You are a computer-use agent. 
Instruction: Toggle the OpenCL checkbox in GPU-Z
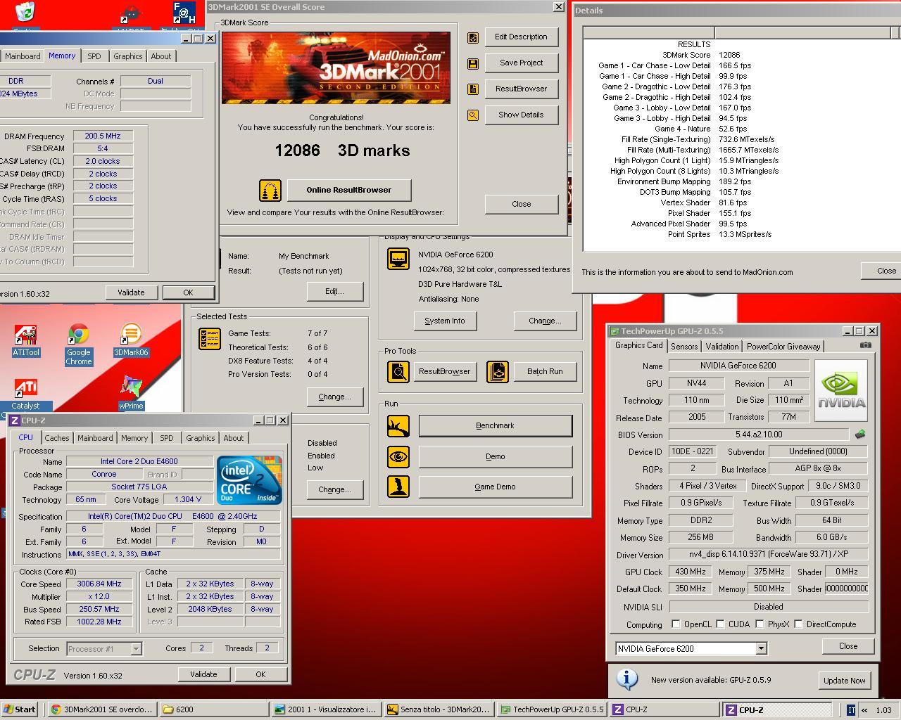pos(676,624)
